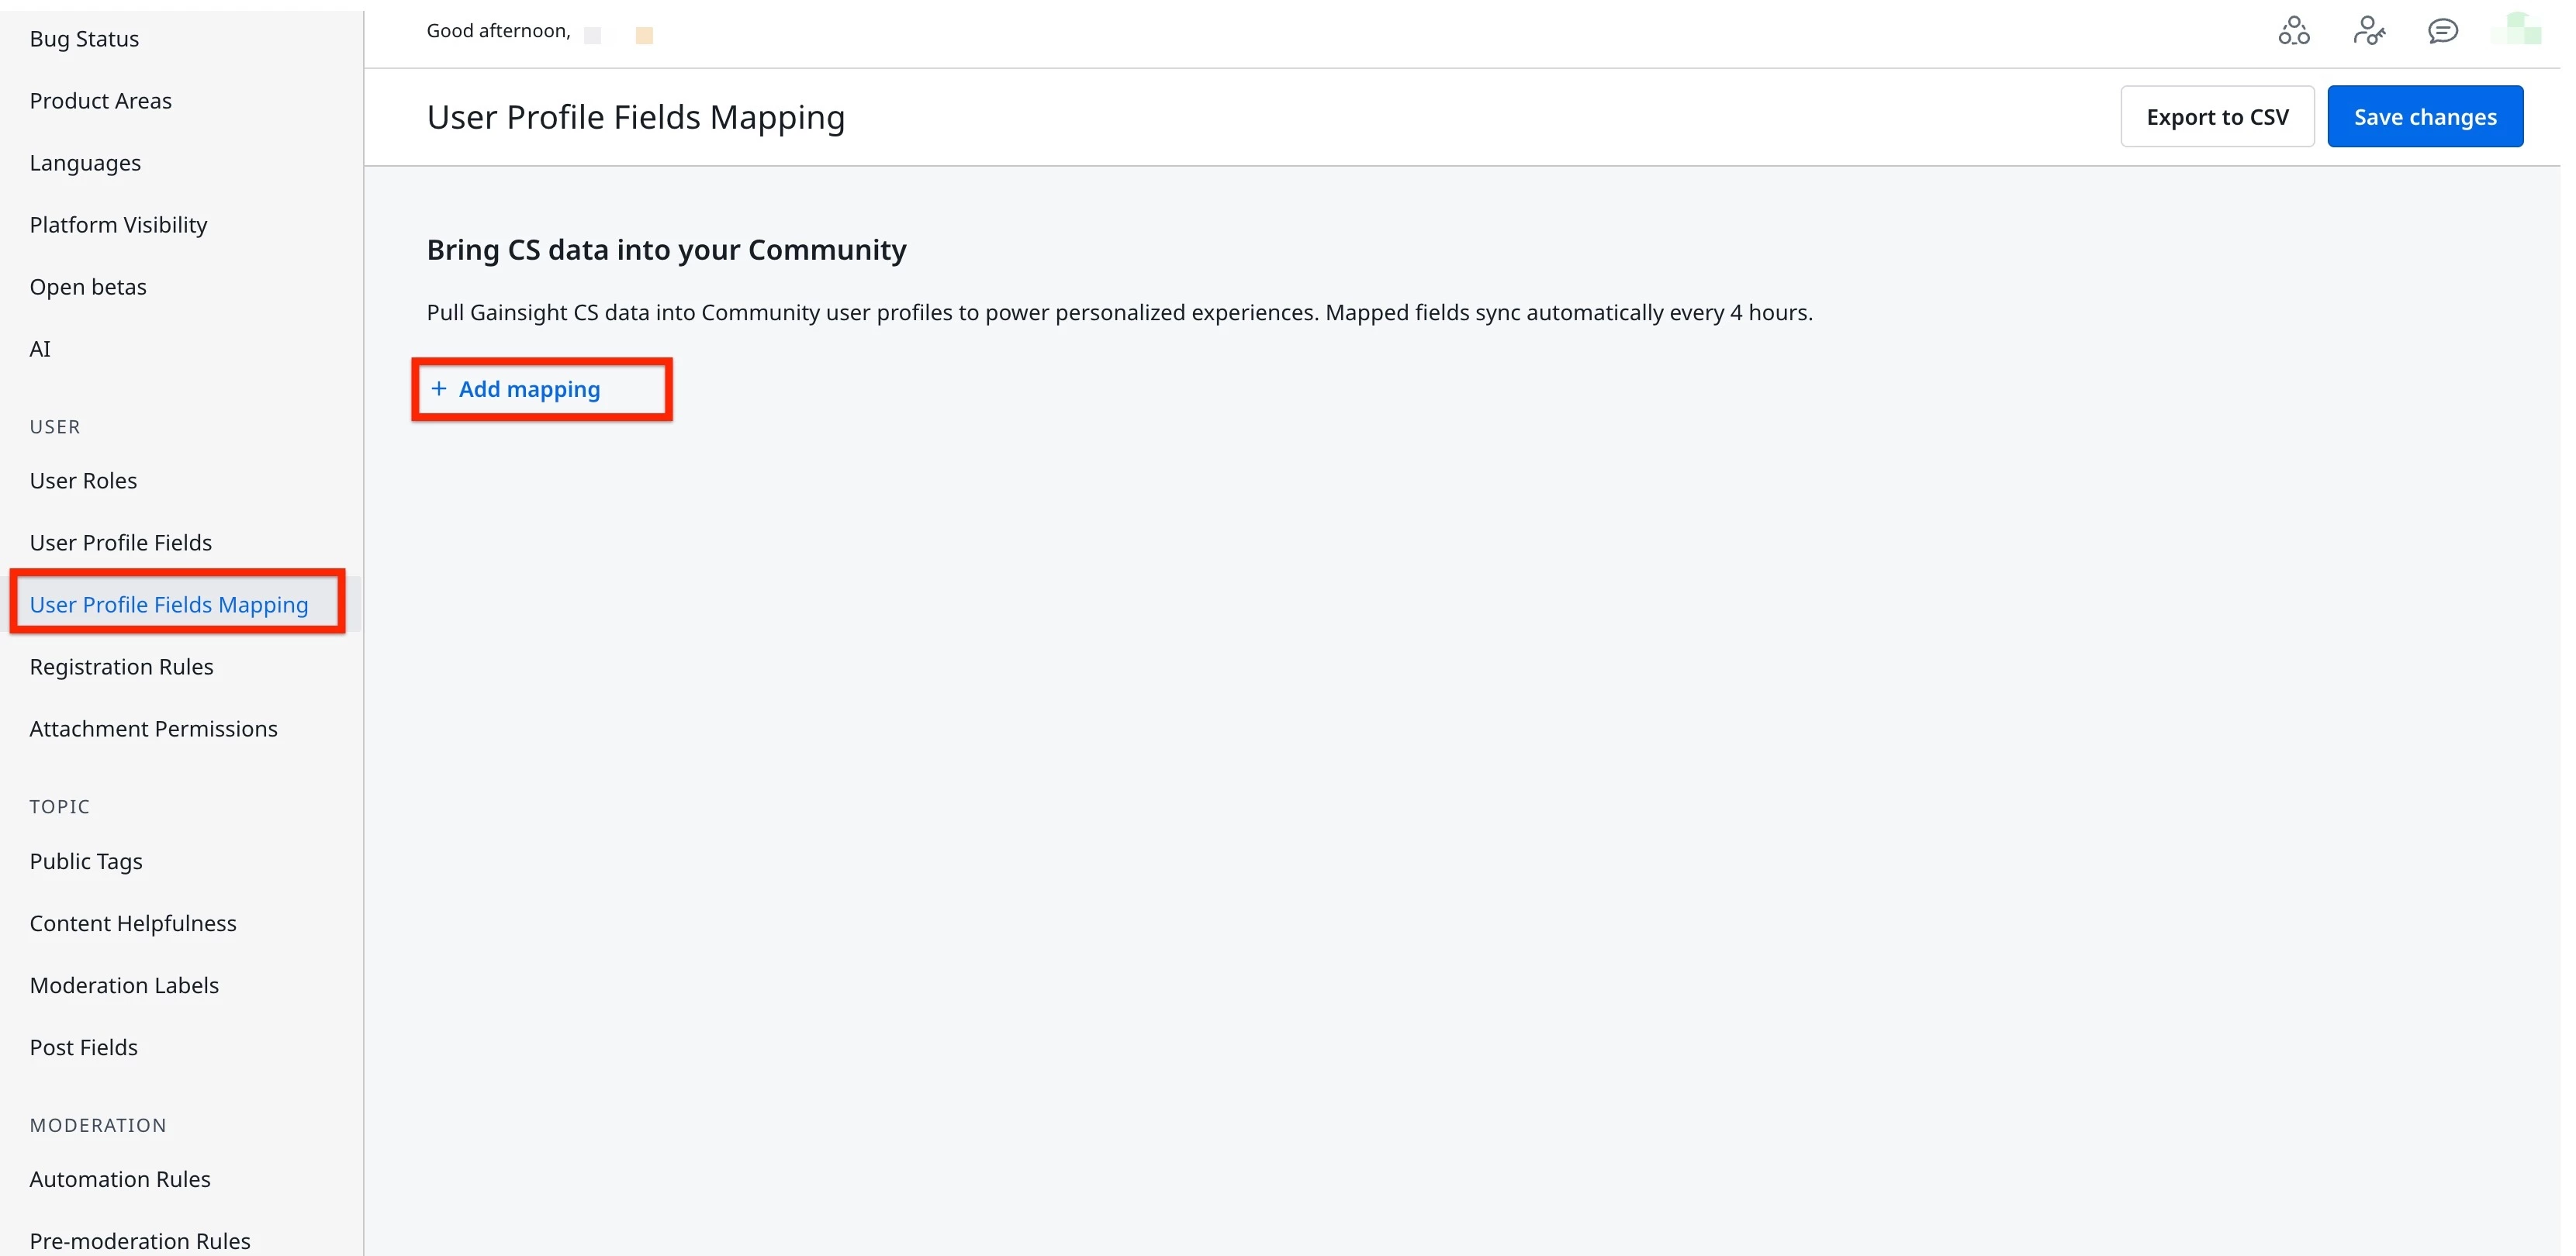Open the user key permissions icon

[x=2368, y=32]
